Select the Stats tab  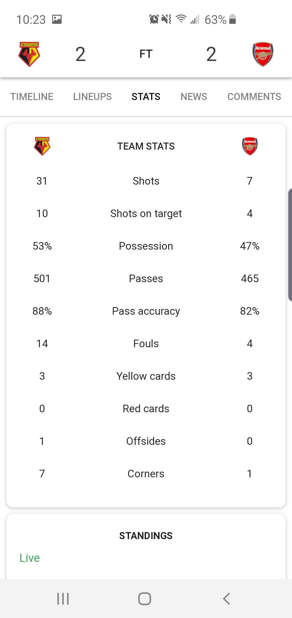pyautogui.click(x=146, y=97)
